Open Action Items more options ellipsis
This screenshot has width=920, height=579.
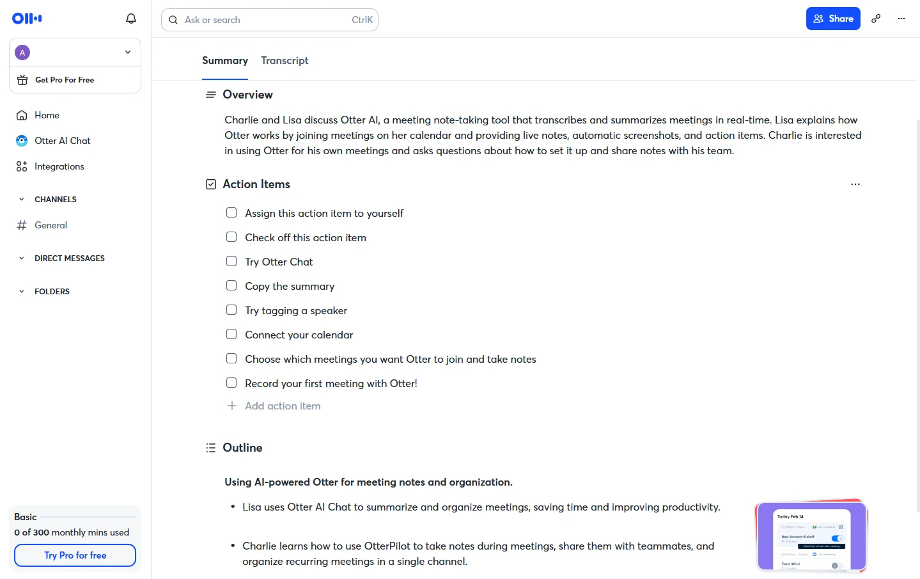(x=855, y=184)
